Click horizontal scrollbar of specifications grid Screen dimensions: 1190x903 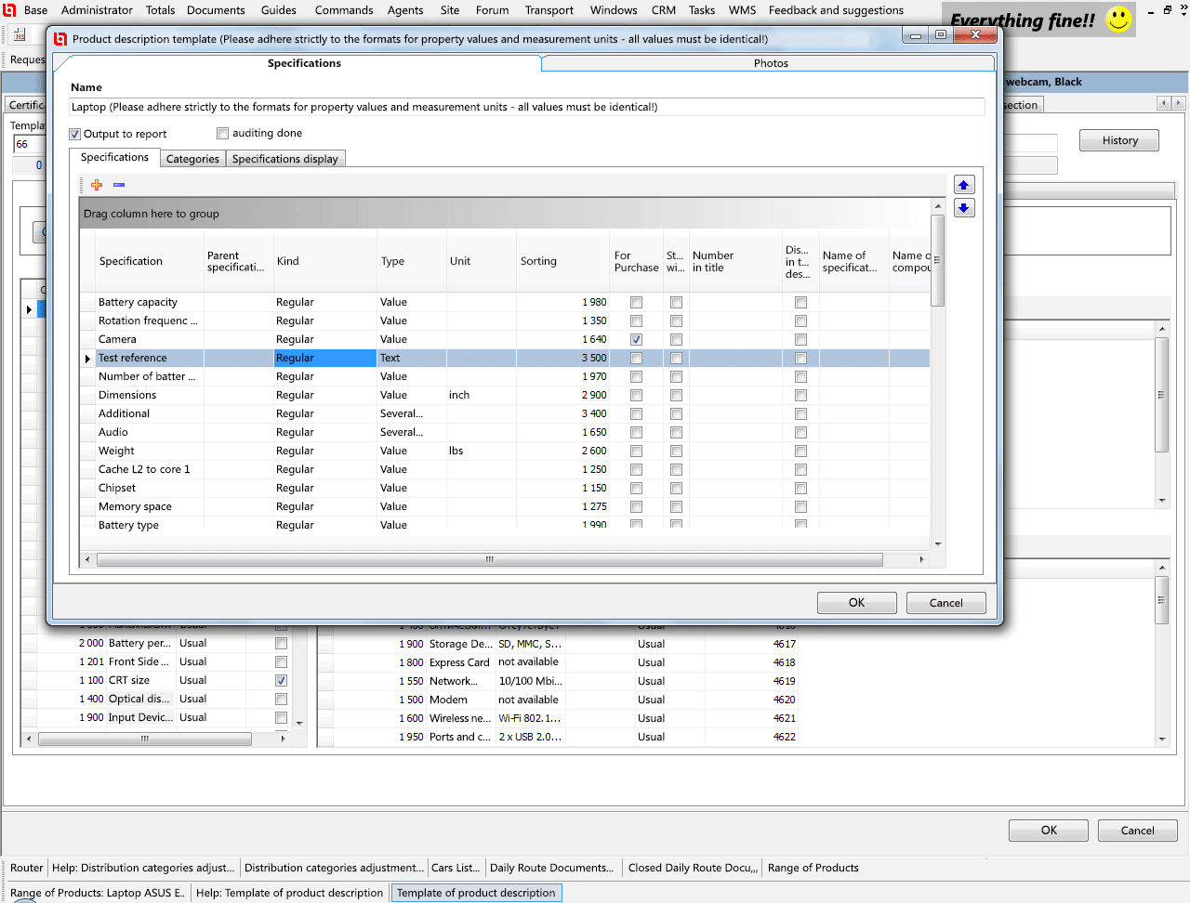click(x=489, y=559)
